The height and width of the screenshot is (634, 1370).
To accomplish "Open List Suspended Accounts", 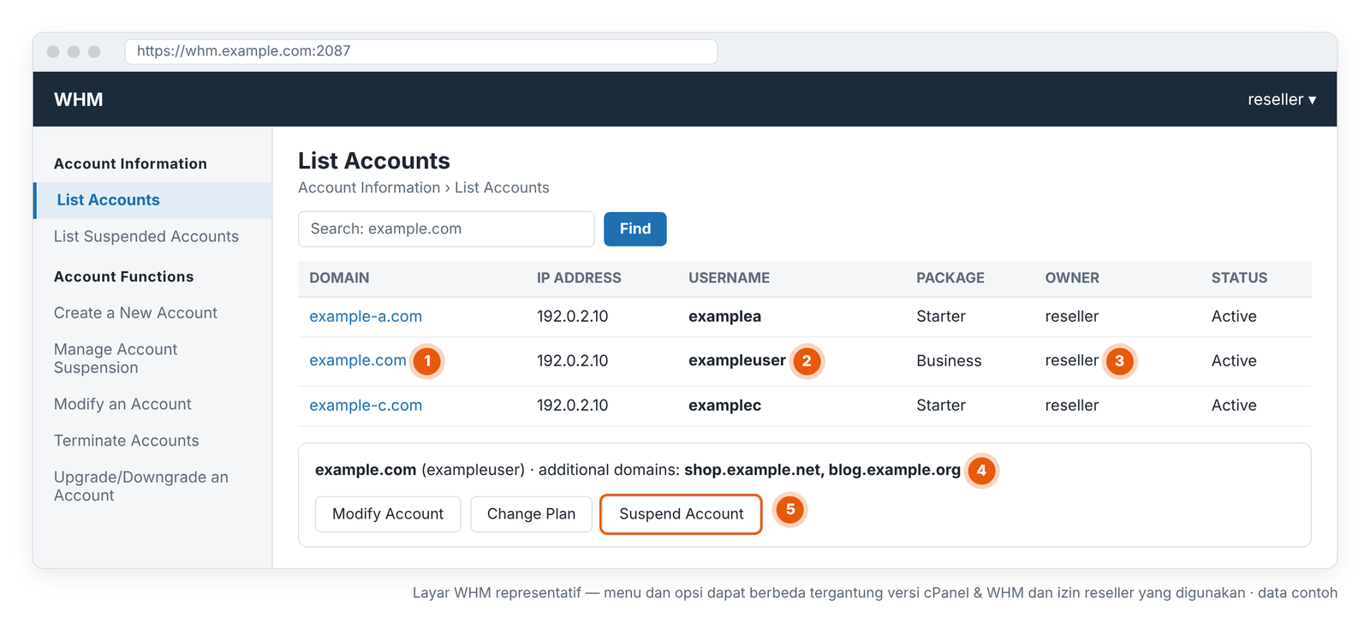I will 146,236.
